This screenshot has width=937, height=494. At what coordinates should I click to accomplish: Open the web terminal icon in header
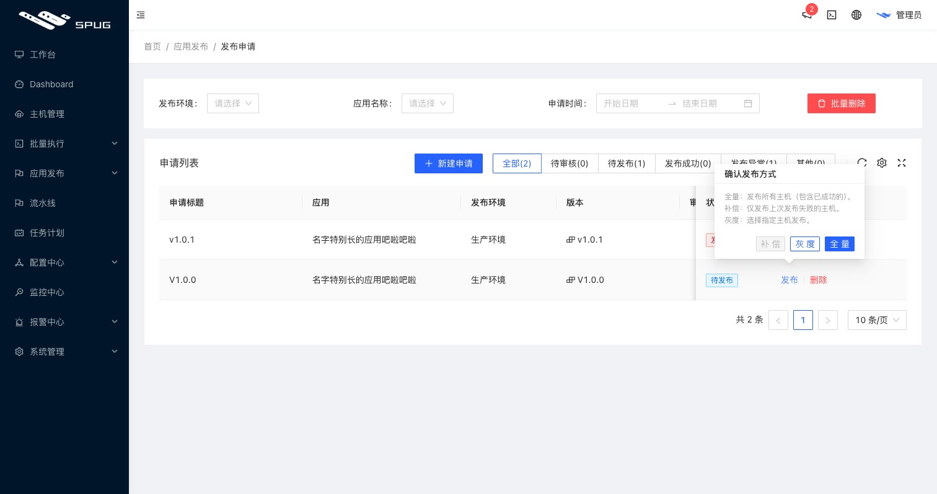(832, 15)
